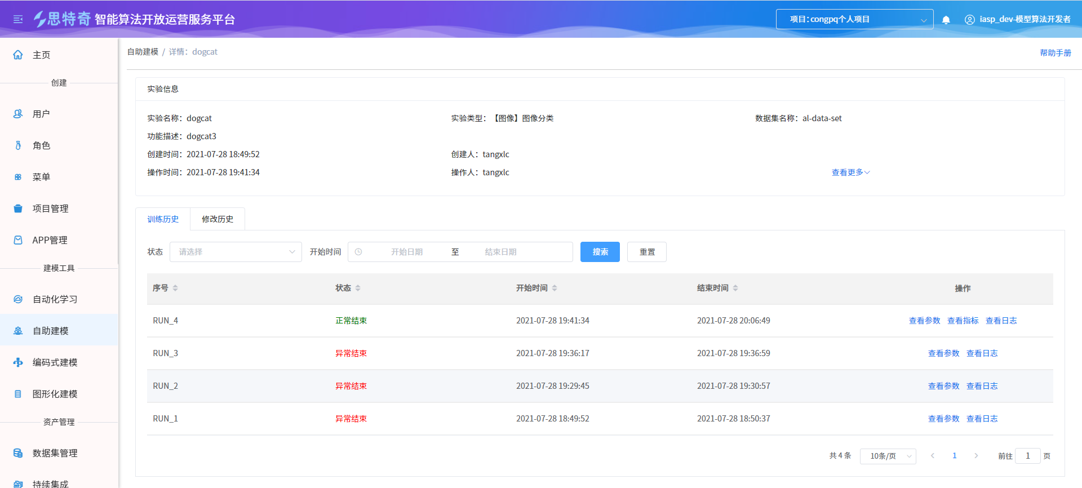The image size is (1082, 488).
Task: Click the APP管理 sidebar icon
Action: click(x=18, y=240)
